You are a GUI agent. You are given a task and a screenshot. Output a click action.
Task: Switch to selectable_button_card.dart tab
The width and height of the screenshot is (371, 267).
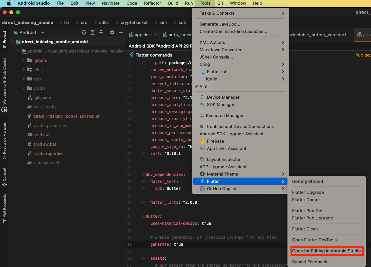point(317,35)
